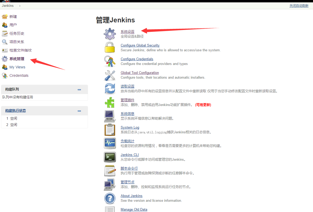Open 新建 in the side menu
Image resolution: width=313 pixels, height=212 pixels.
click(13, 17)
